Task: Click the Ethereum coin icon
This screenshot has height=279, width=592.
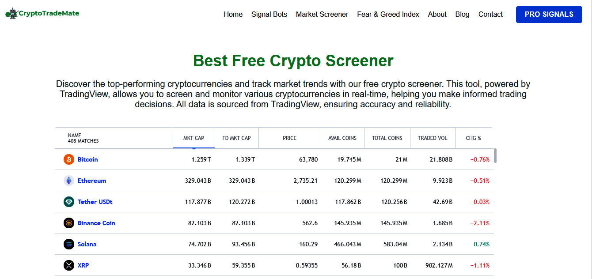Action: tap(68, 181)
